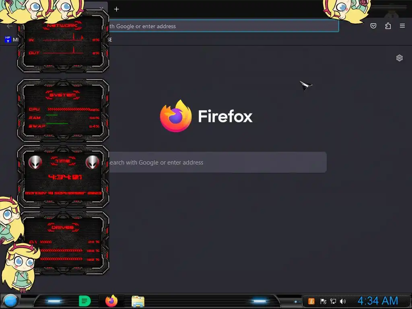The width and height of the screenshot is (412, 309).
Task: Click the green RAM usage bar
Action: point(52,115)
